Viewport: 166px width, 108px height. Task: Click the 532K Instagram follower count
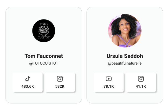point(60,86)
